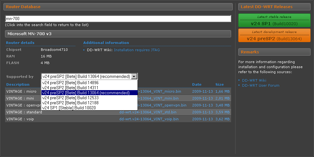The image size is (314, 157).
Task: Click the VINTAGE : standard description cell
Action: click(x=24, y=112)
